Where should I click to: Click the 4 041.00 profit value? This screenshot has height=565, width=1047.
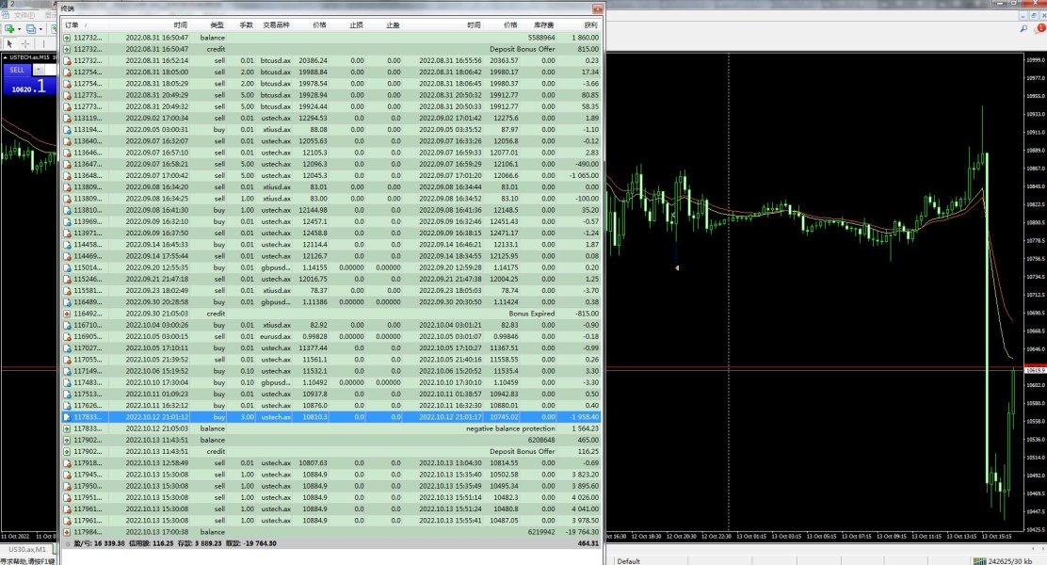click(586, 508)
